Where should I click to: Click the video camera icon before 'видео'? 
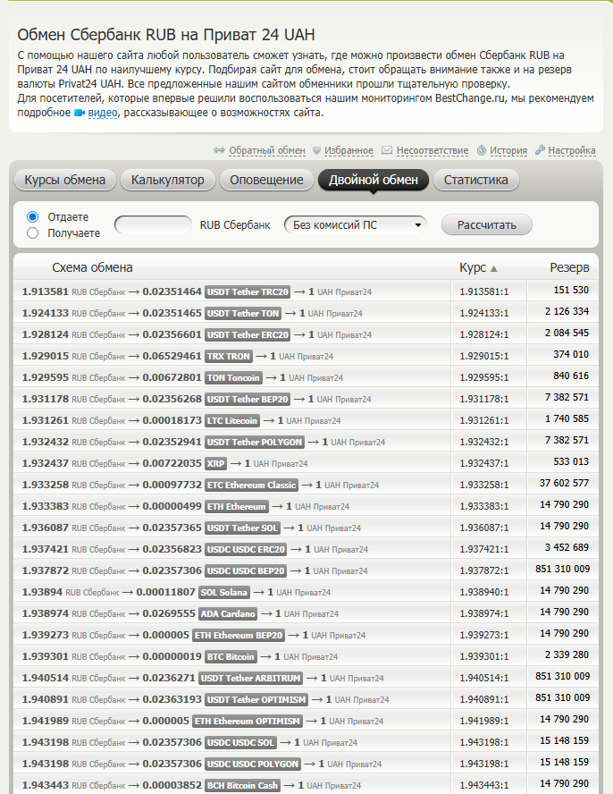pyautogui.click(x=79, y=113)
